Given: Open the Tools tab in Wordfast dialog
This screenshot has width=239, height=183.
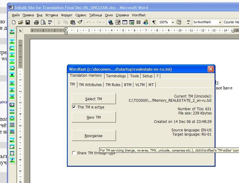Looking at the screenshot, I should [134, 76].
